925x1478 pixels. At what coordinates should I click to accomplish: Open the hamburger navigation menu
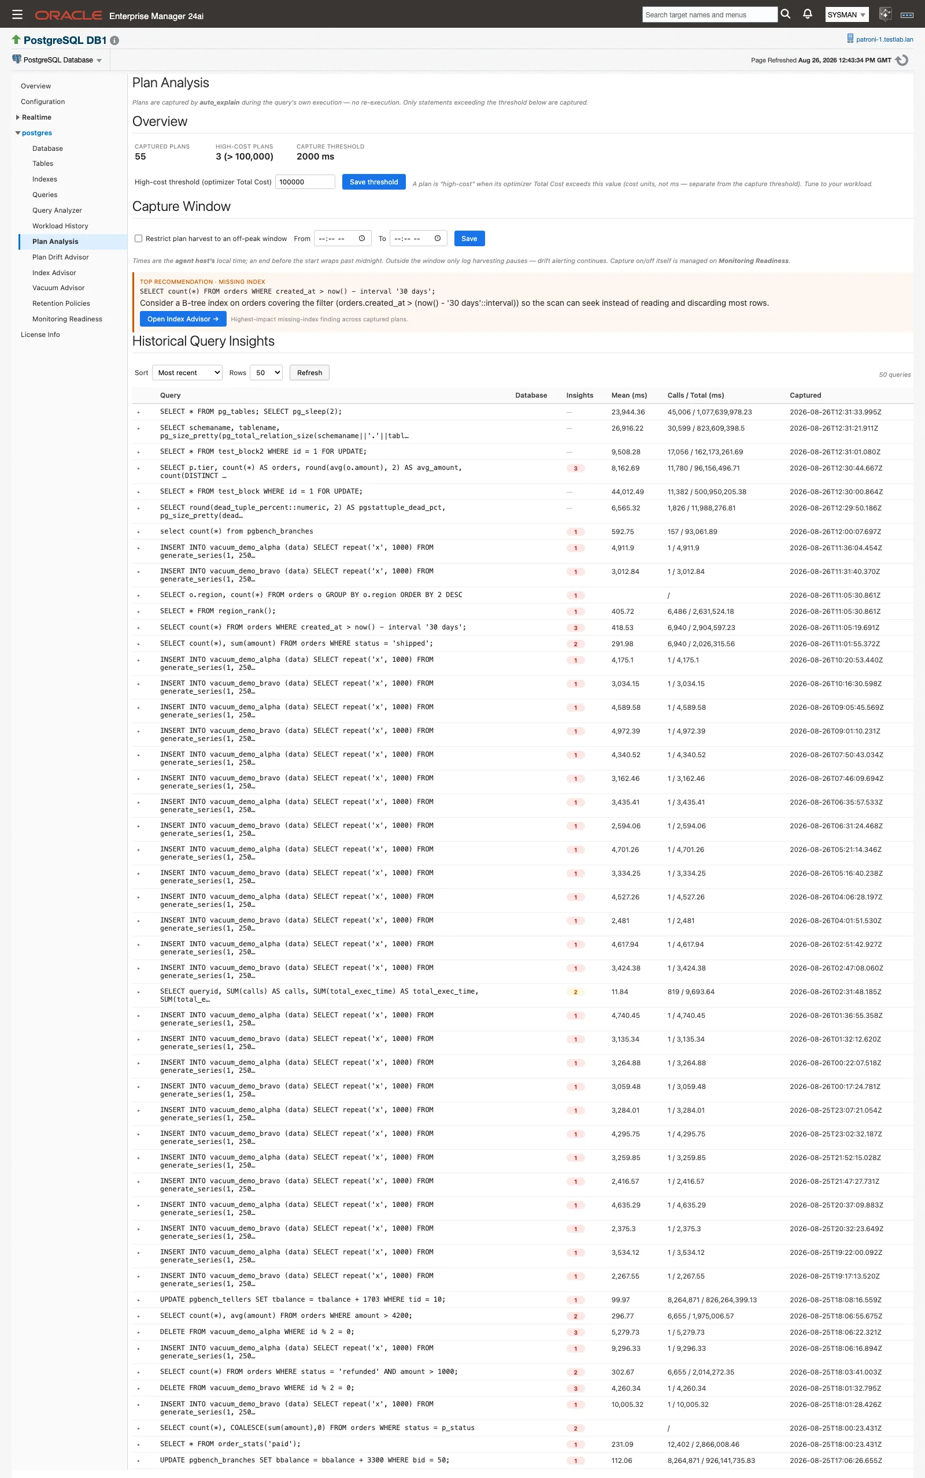tap(17, 14)
